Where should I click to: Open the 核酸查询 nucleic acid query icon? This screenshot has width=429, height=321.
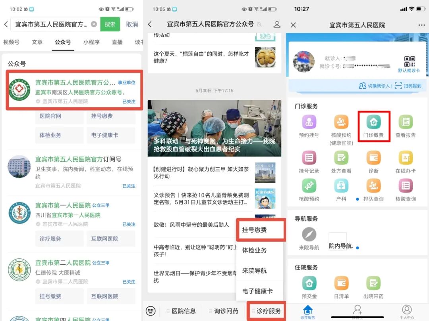pos(405,186)
